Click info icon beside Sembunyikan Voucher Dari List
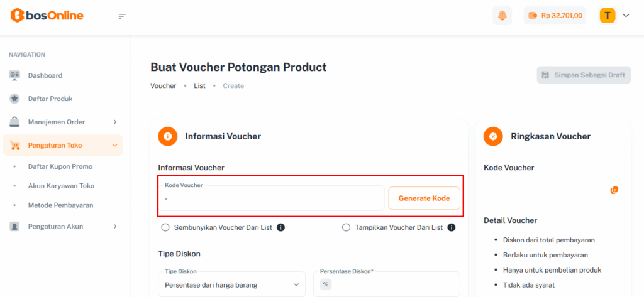This screenshot has width=644, height=297. (281, 227)
